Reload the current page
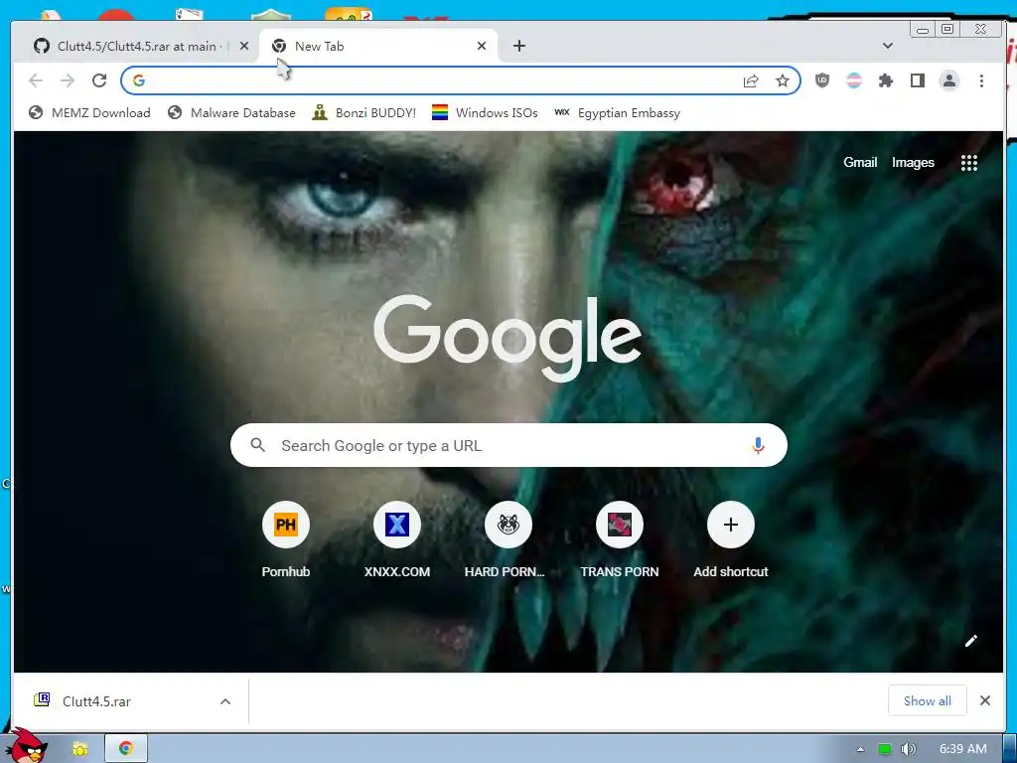The image size is (1017, 763). (99, 80)
